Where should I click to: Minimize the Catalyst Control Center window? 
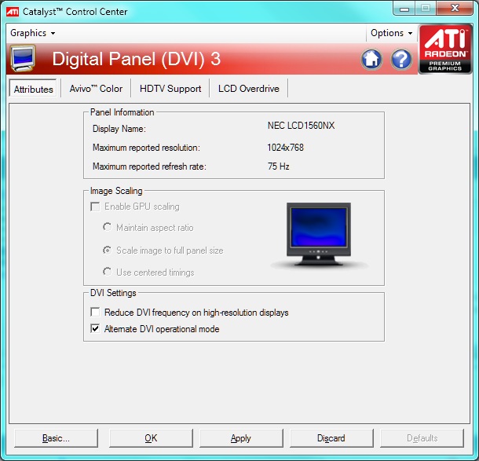point(404,9)
